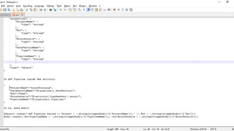Click the line 'In ADF Pipeline inside Web activity:'

[x=30, y=79]
